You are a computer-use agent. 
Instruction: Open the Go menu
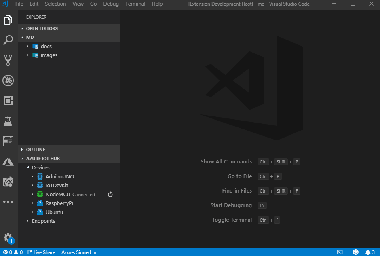point(93,4)
